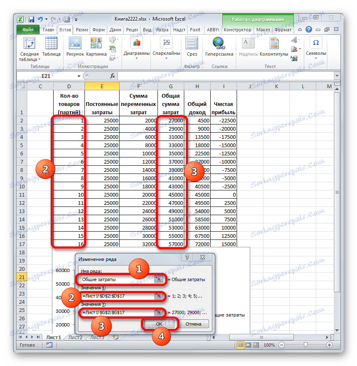Screen dimensions: 357x366
Task: Open the Фигуры shapes icon
Action: pos(113,40)
